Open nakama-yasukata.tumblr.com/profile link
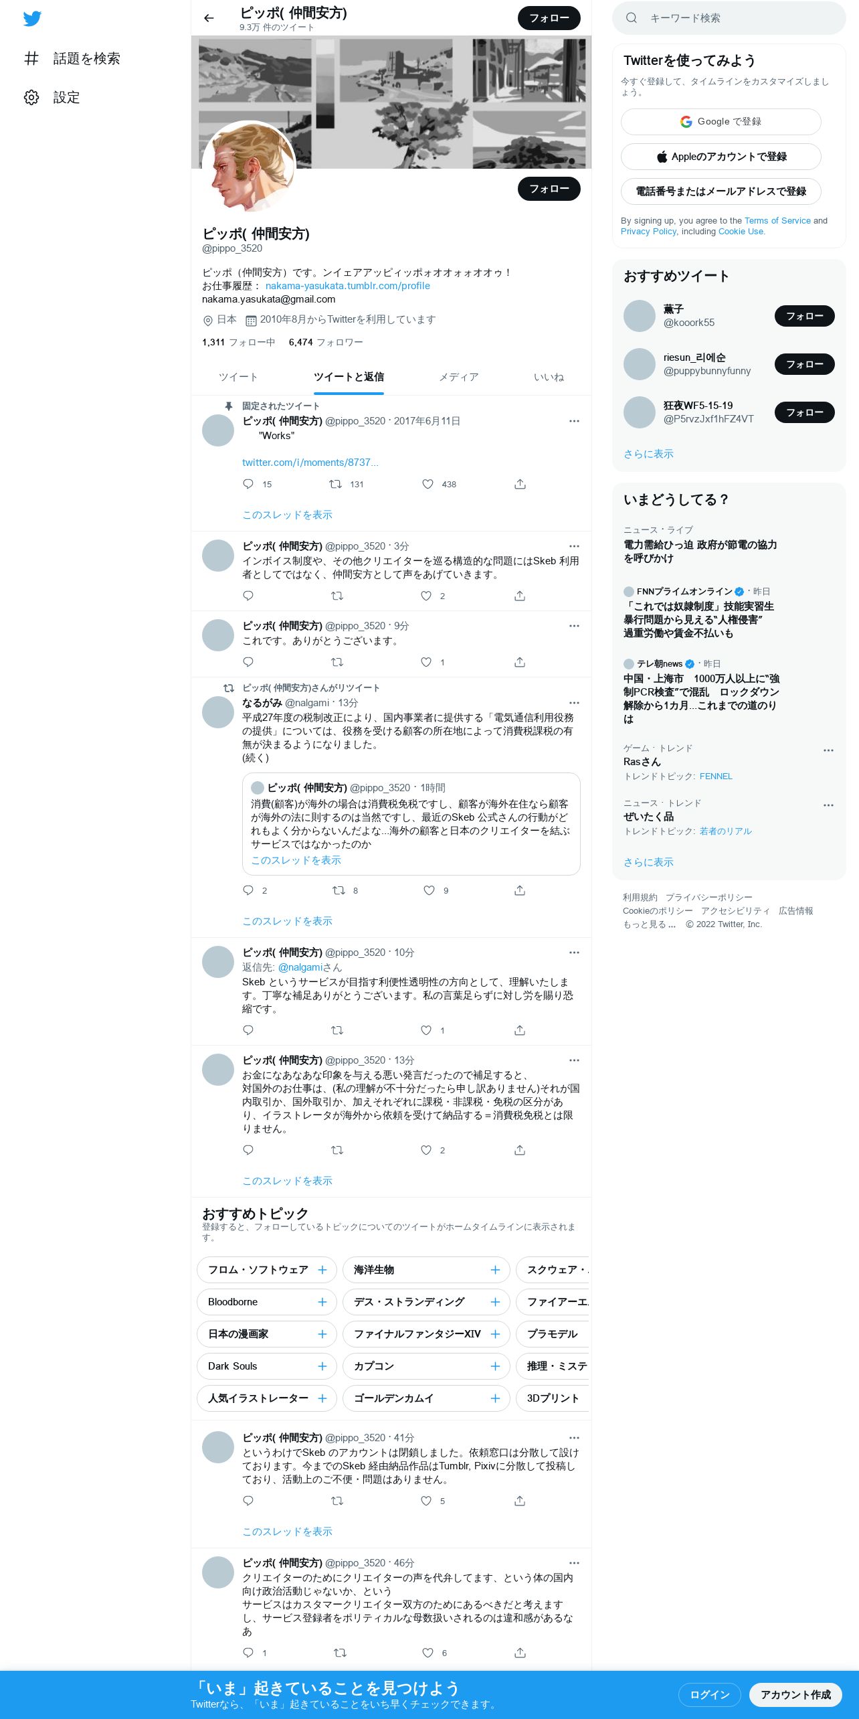 click(x=347, y=286)
